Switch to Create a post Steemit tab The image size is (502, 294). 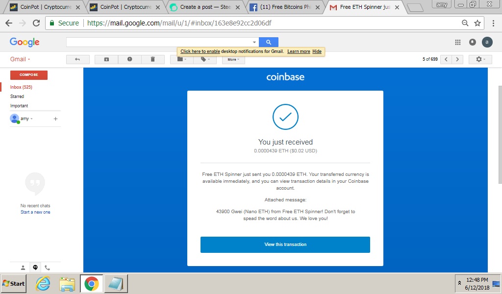[x=205, y=7]
